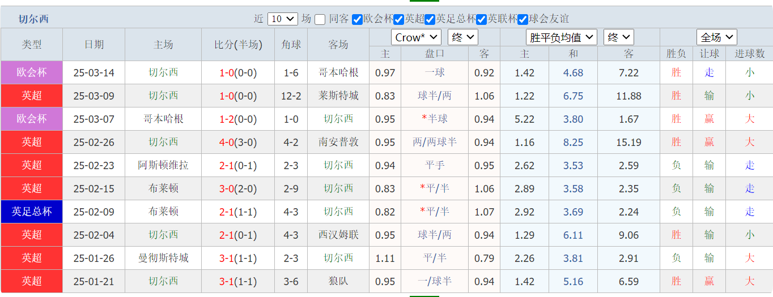Click the 主场 column header
Image resolution: width=773 pixels, height=297 pixels.
click(163, 45)
